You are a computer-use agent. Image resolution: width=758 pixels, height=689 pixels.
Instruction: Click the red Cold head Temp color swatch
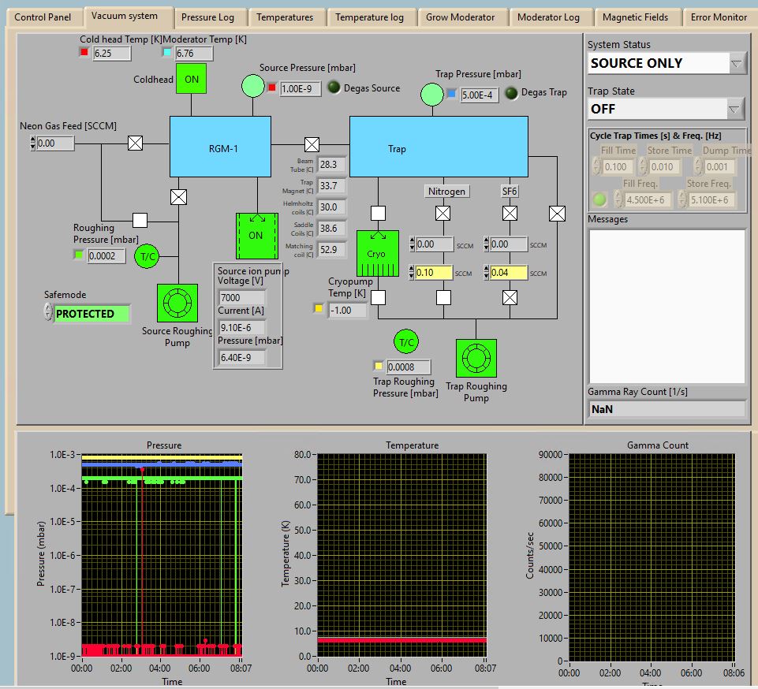pyautogui.click(x=84, y=53)
